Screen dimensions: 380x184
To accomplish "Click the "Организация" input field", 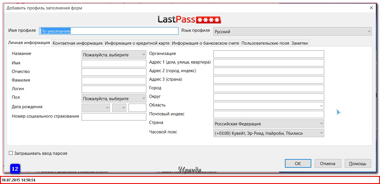I will (269, 54).
